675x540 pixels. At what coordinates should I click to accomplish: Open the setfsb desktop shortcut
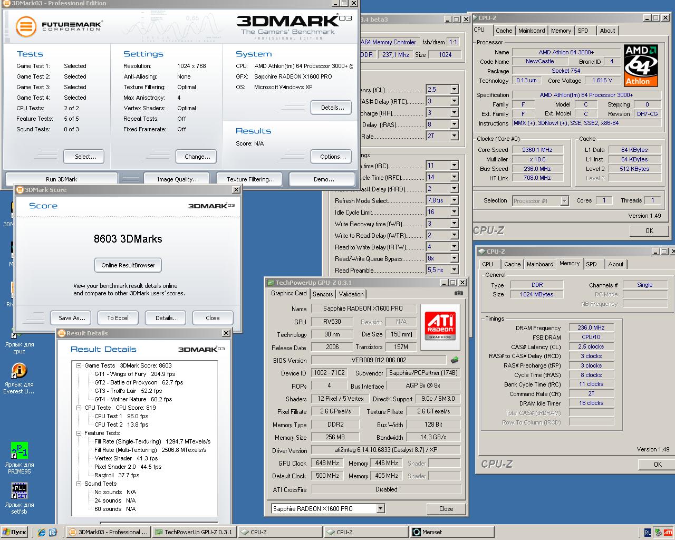click(19, 499)
